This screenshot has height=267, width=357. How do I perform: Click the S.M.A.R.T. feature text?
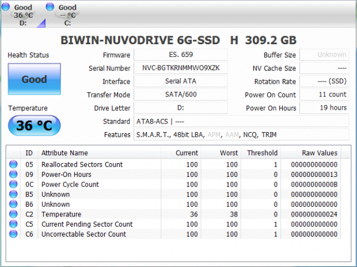pyautogui.click(x=153, y=135)
